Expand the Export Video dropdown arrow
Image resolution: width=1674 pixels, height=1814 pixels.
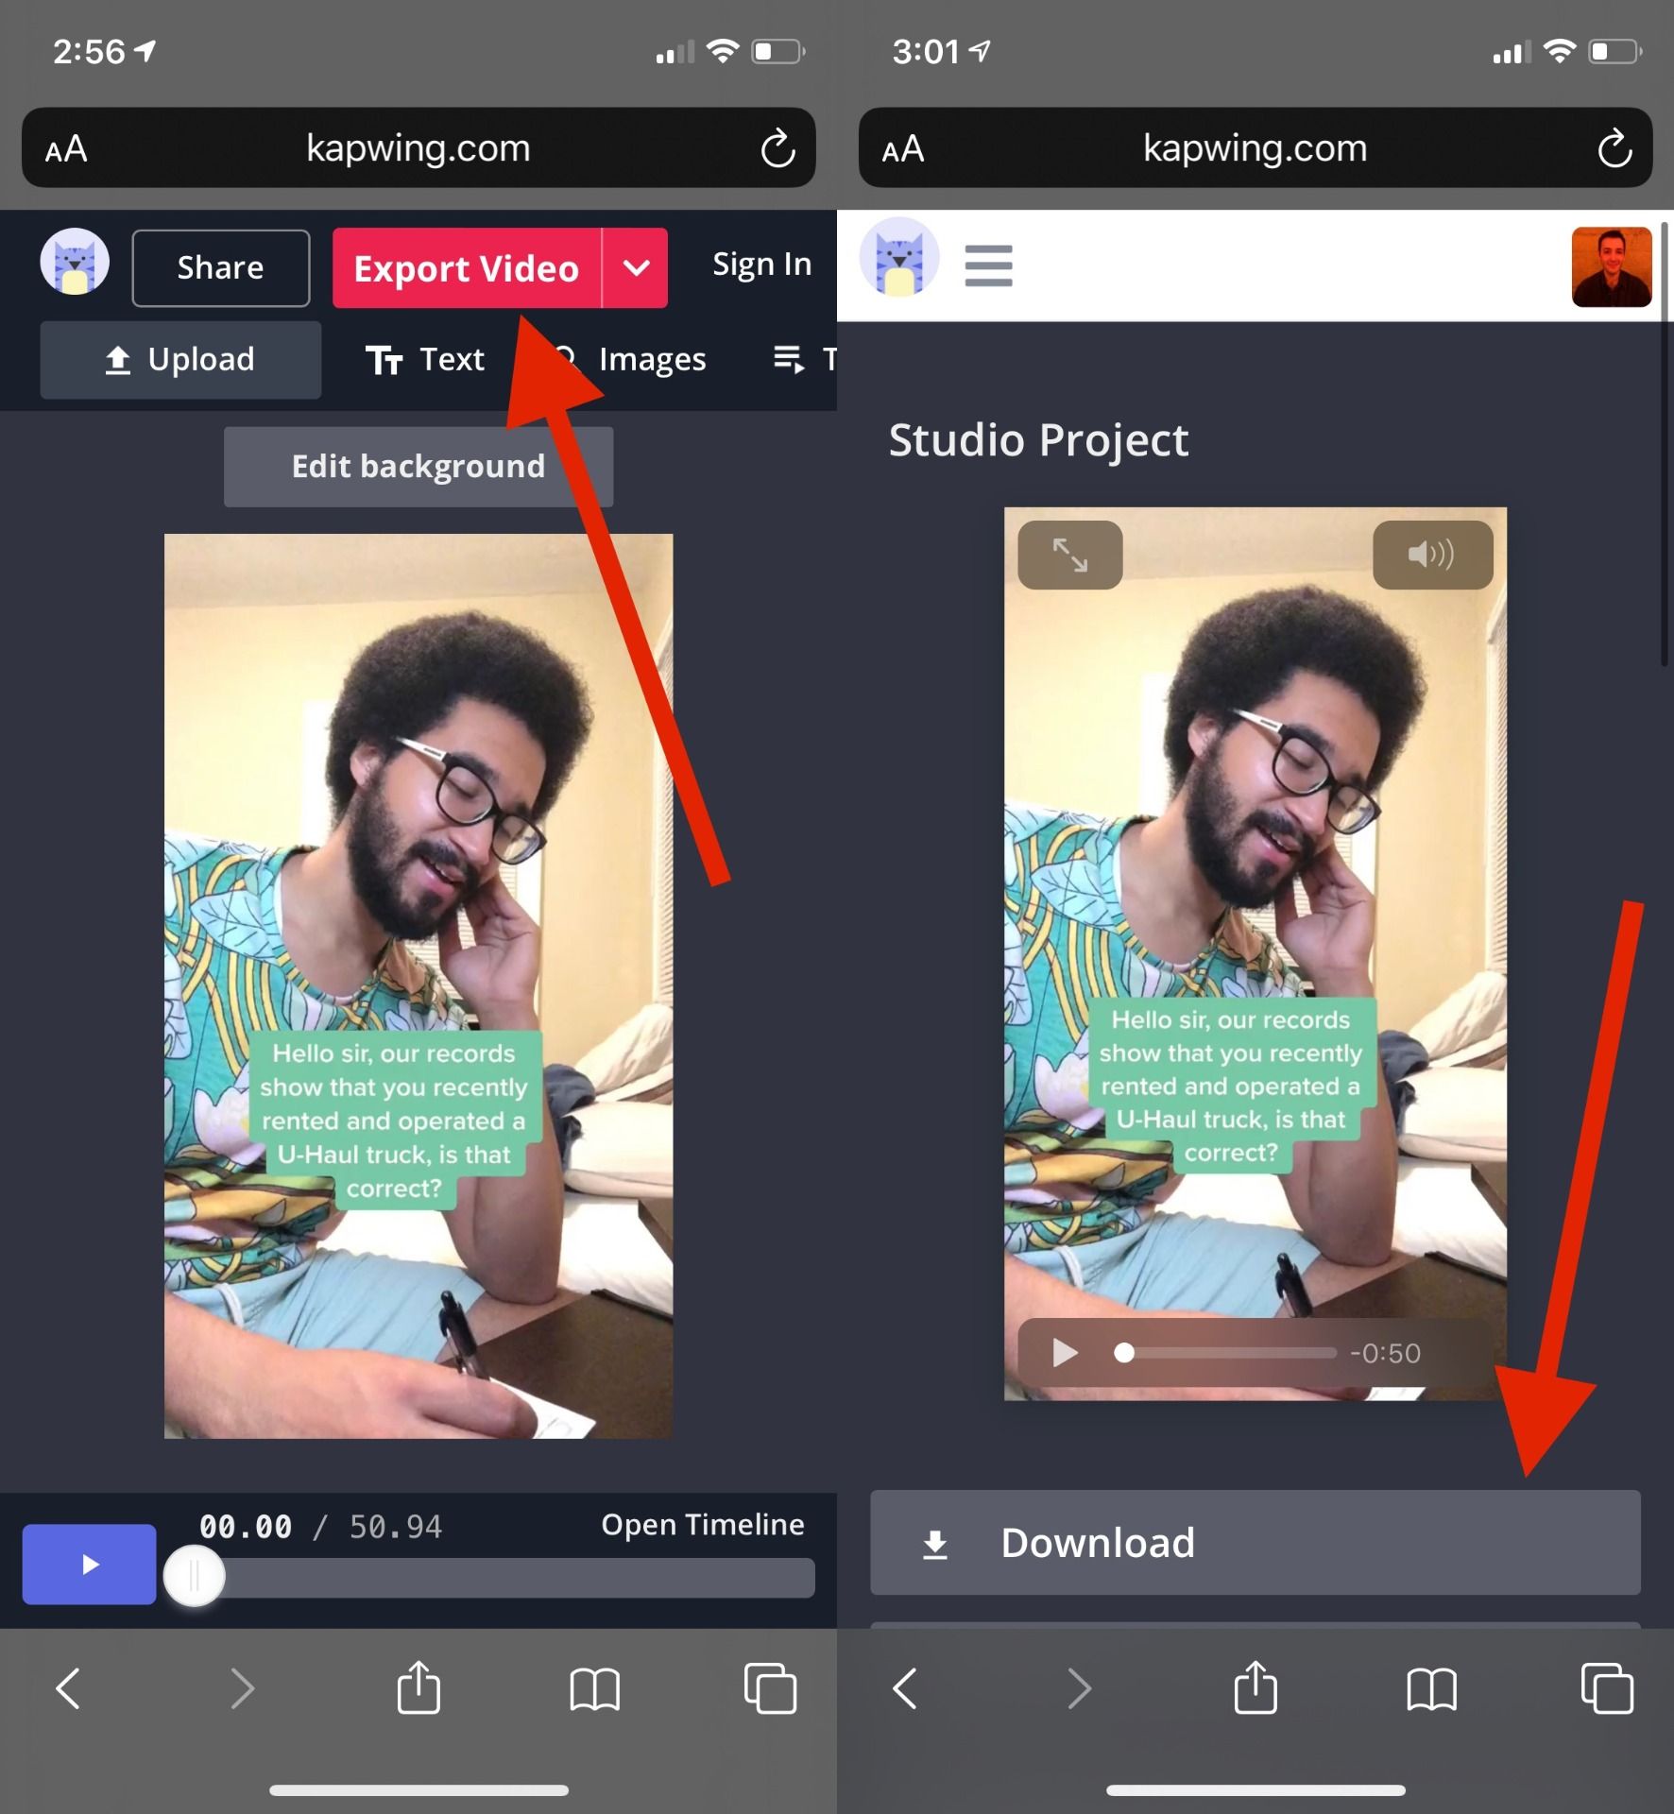click(x=636, y=268)
